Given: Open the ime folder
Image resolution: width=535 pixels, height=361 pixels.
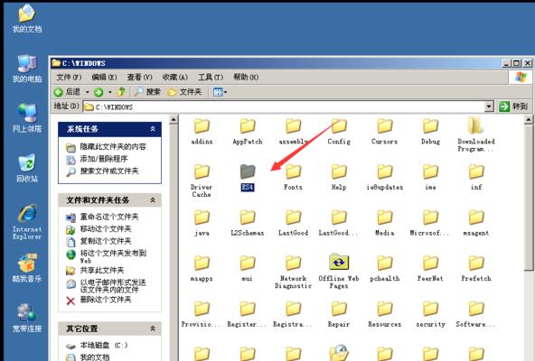Looking at the screenshot, I should coord(430,177).
